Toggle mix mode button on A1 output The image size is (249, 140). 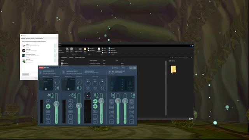112,101
